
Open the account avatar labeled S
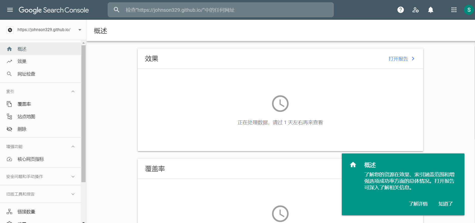click(x=469, y=10)
